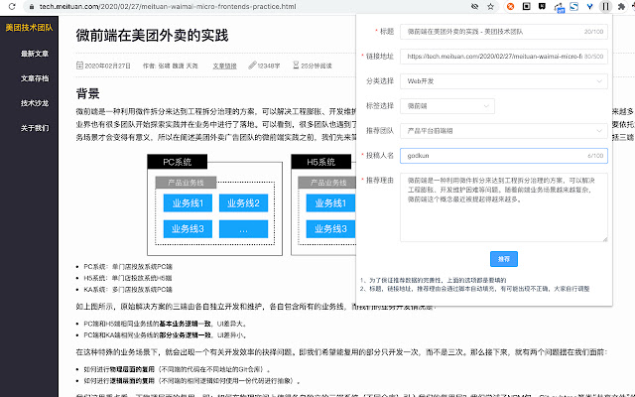The height and width of the screenshot is (397, 635).
Task: Open 文章存档 in the sidebar
Action: pyautogui.click(x=35, y=78)
